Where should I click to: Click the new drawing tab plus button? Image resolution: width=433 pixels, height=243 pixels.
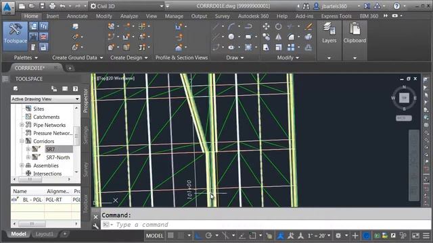click(x=70, y=67)
